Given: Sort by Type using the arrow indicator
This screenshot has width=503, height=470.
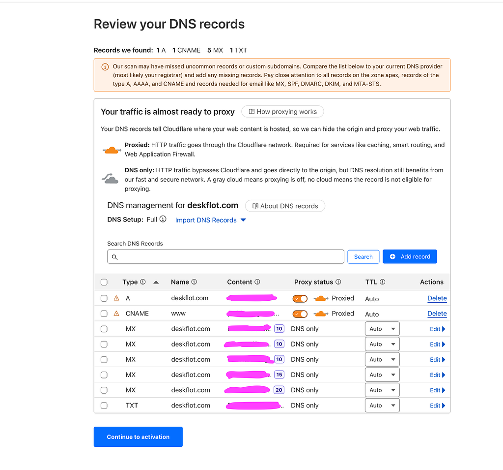Looking at the screenshot, I should (156, 282).
